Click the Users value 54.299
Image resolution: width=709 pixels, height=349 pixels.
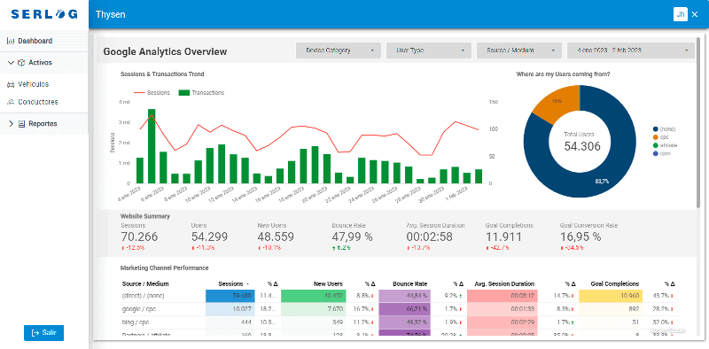[x=209, y=237]
